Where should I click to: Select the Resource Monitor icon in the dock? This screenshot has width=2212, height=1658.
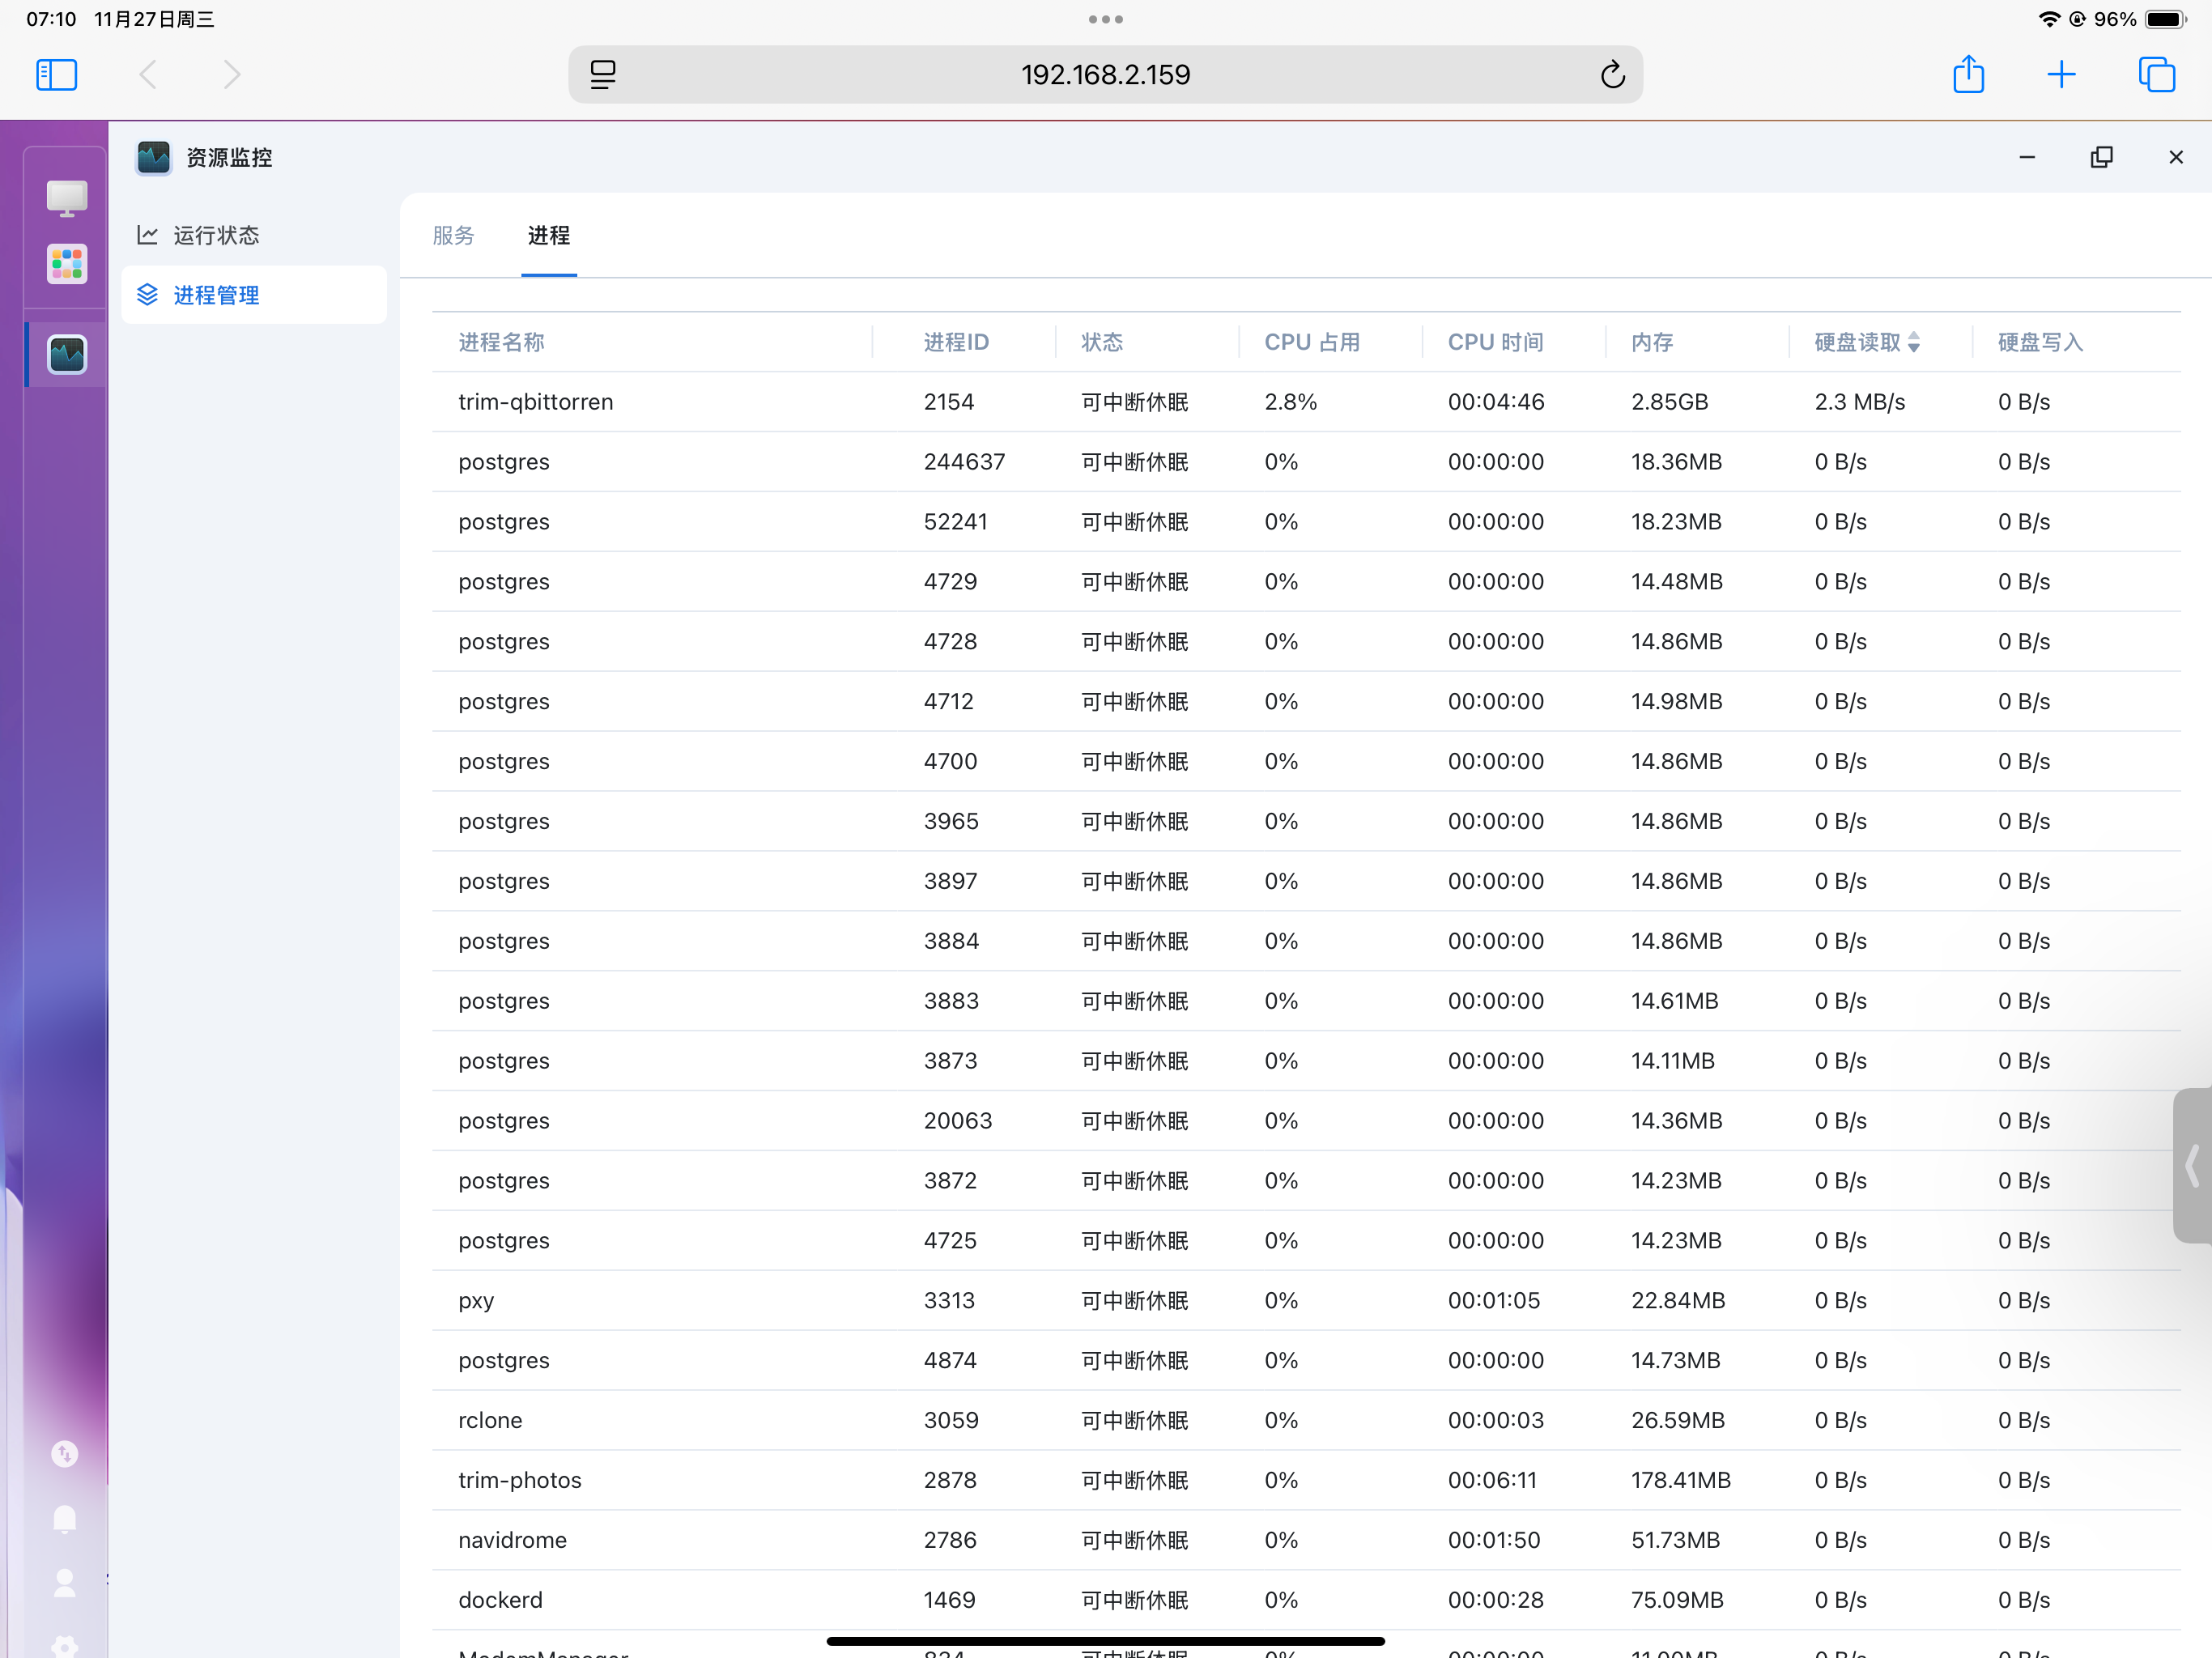[x=67, y=354]
